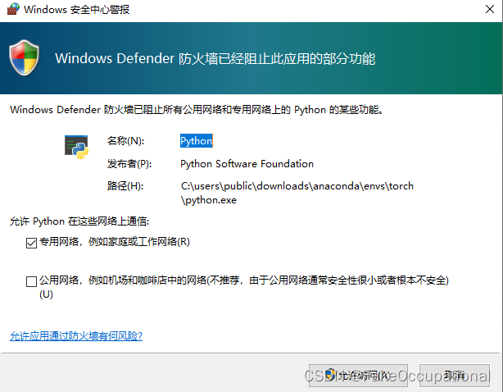Enable the public network checkbox (公用网络)
Image resolution: width=503 pixels, height=392 pixels.
(x=31, y=281)
